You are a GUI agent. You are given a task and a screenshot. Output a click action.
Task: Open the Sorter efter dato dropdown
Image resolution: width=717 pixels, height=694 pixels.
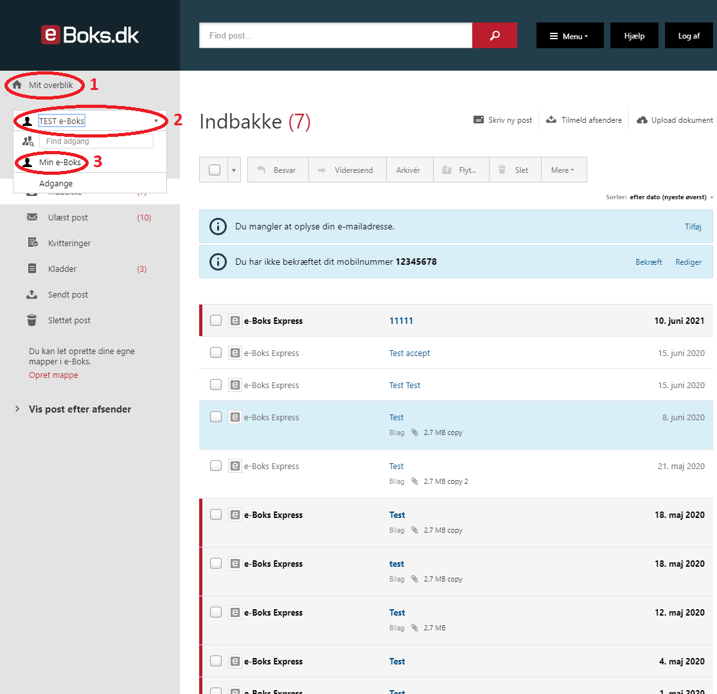pos(671,197)
